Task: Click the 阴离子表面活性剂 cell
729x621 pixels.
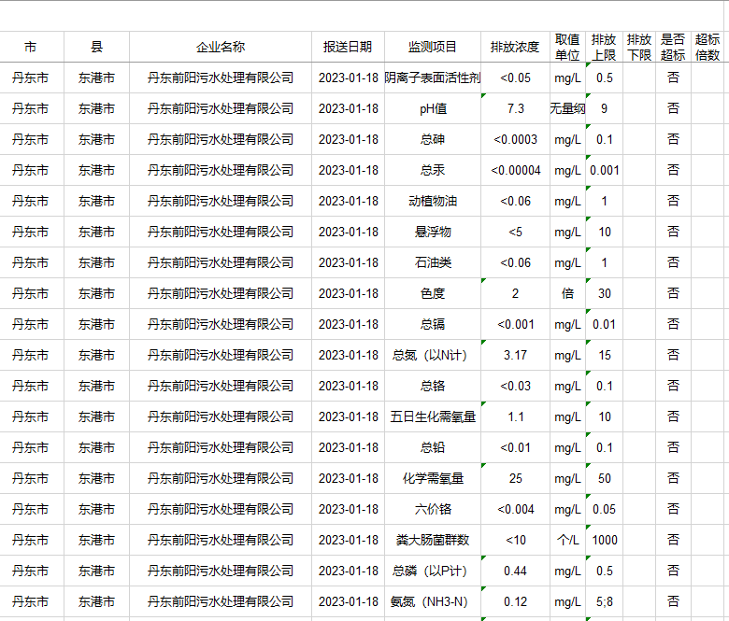Action: [433, 78]
